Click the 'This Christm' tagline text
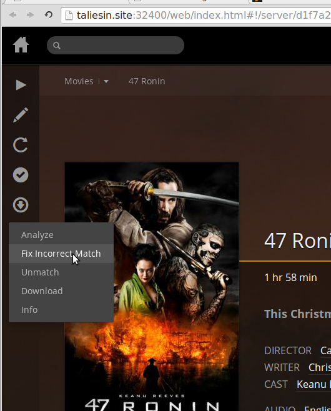The image size is (331, 411). (298, 314)
